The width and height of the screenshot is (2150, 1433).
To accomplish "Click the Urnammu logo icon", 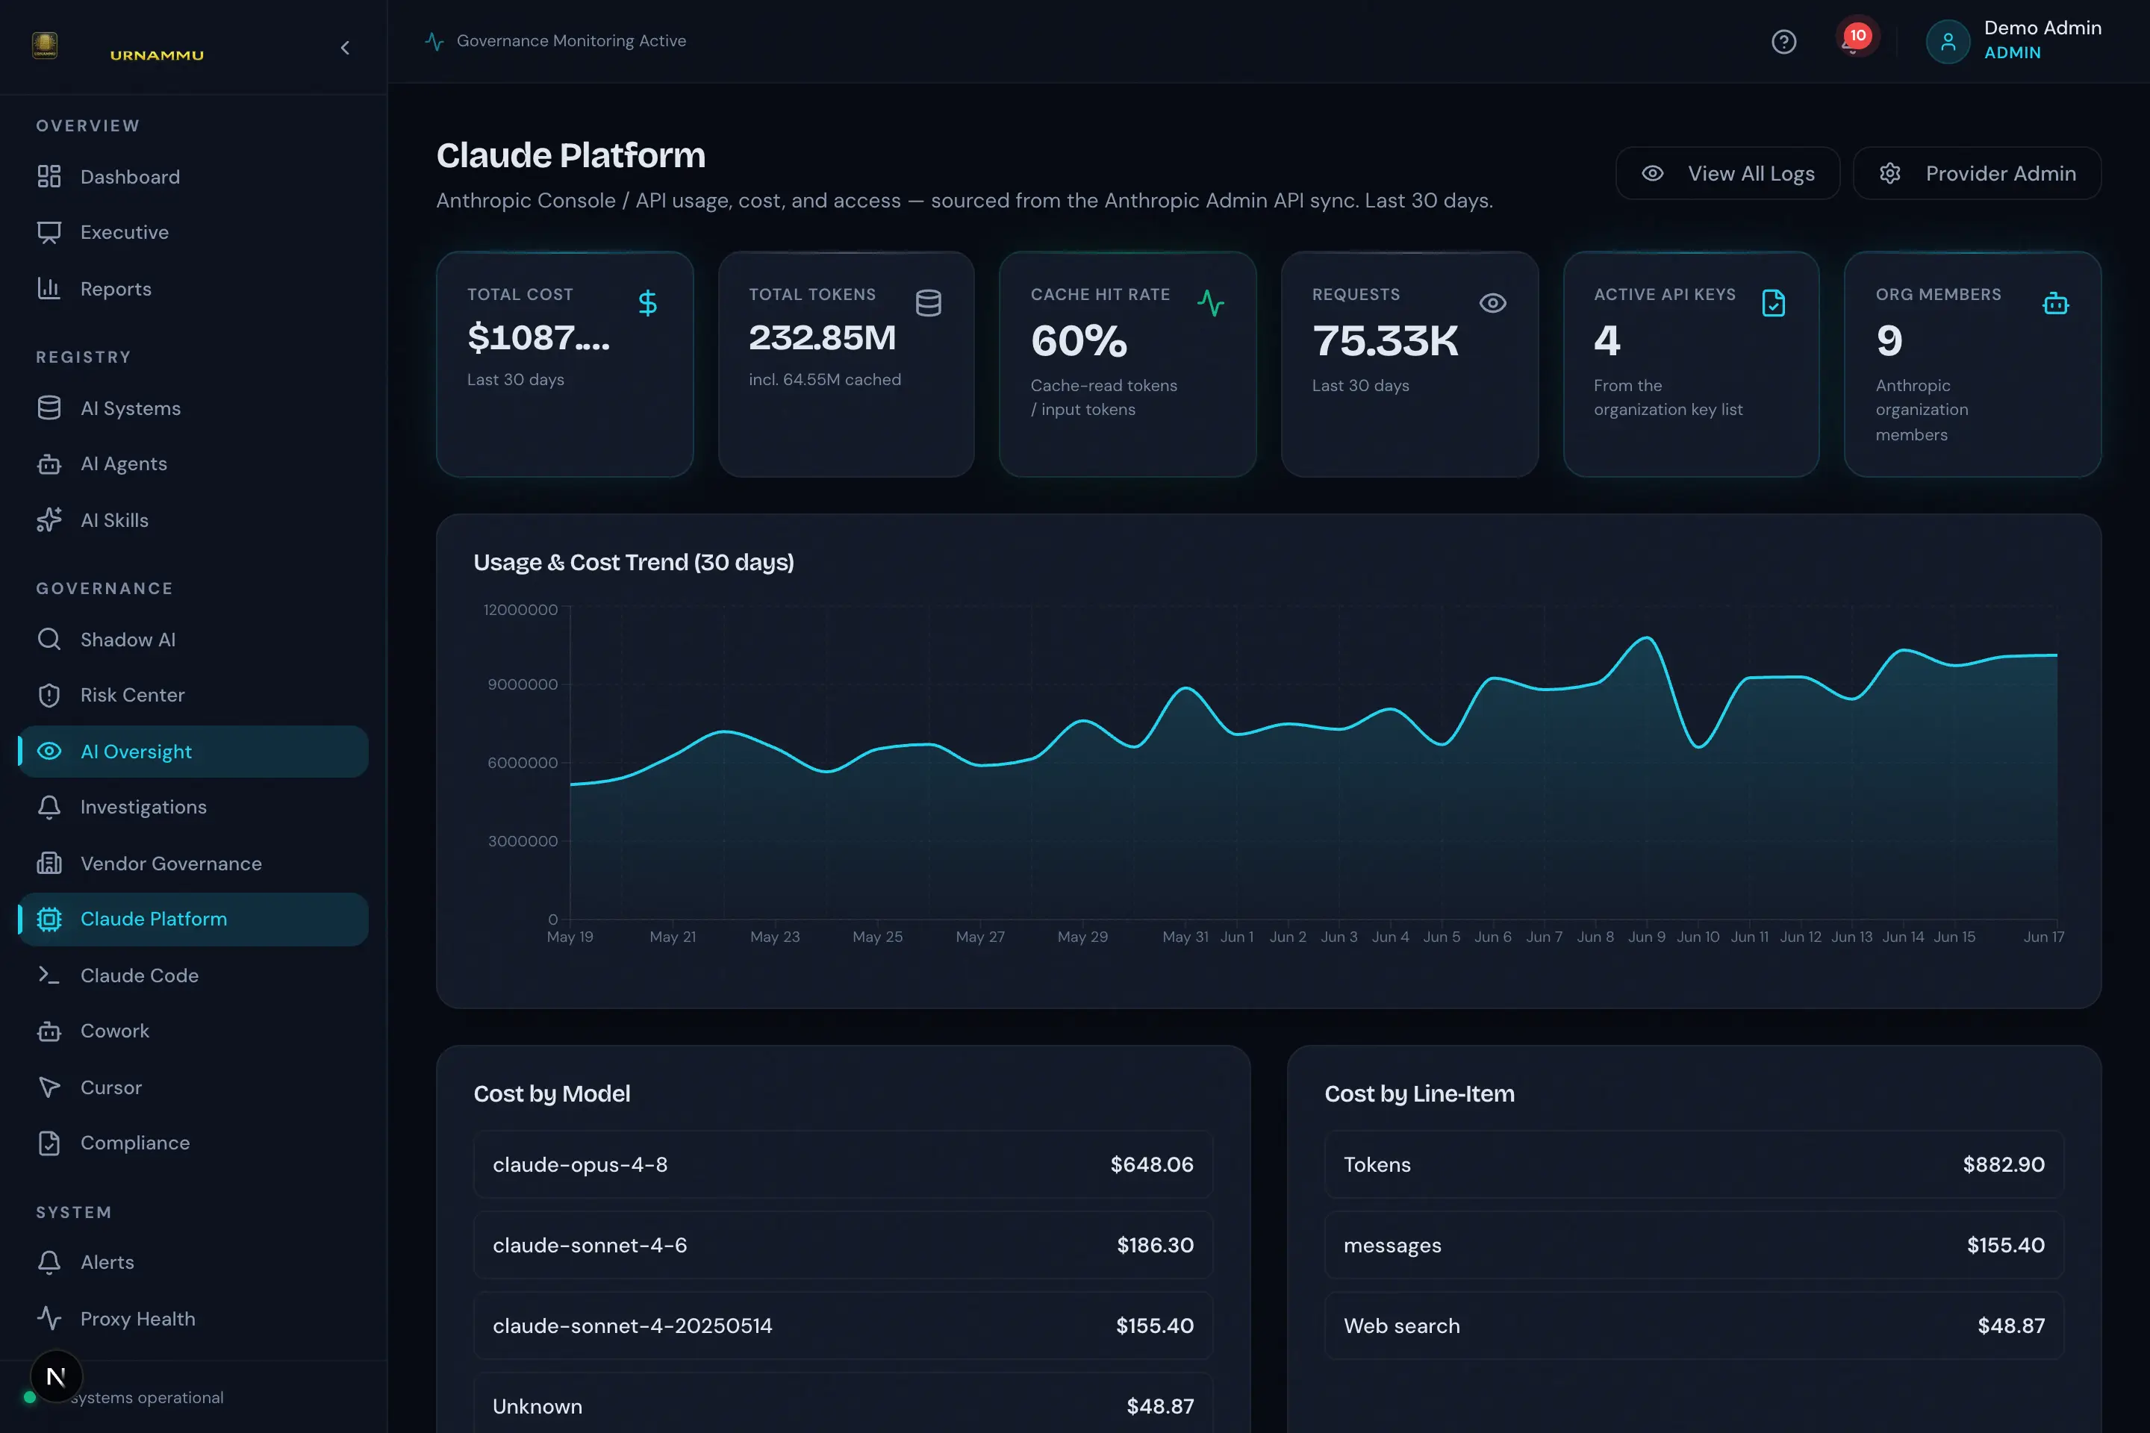I will (x=45, y=45).
